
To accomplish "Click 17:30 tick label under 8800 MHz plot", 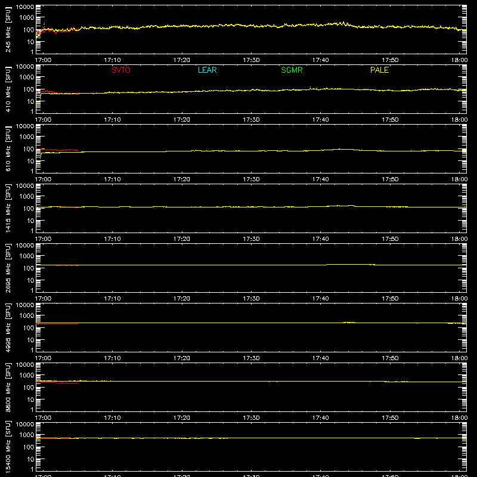I will point(251,418).
